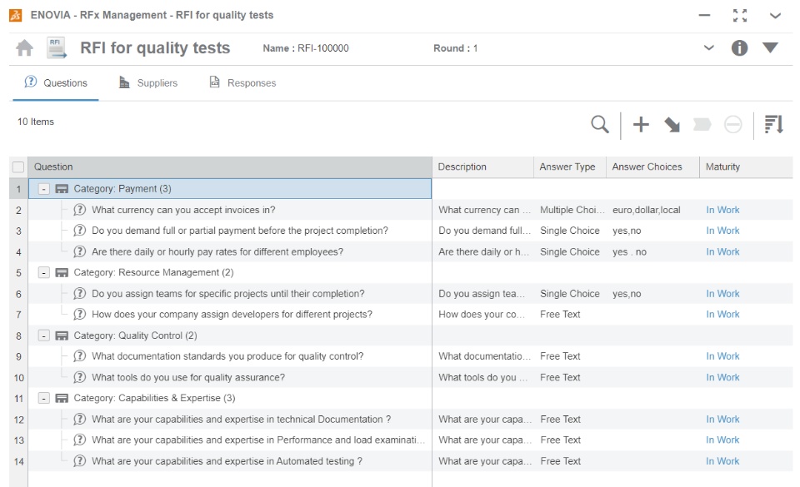Click the Home icon
The width and height of the screenshot is (800, 487).
(26, 48)
